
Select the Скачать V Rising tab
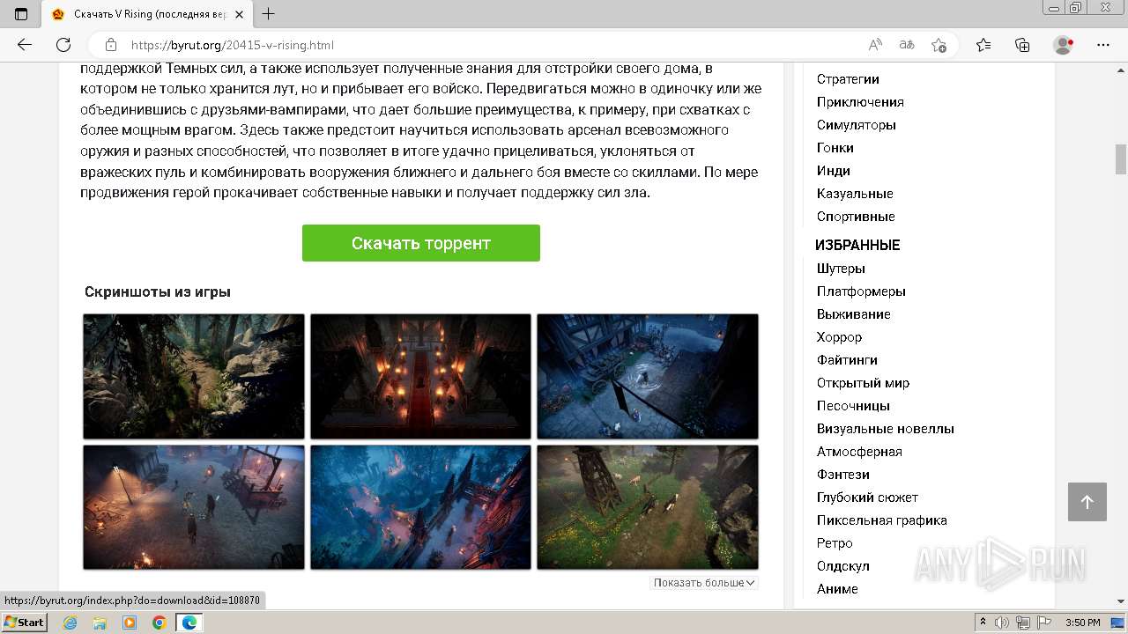click(x=148, y=14)
